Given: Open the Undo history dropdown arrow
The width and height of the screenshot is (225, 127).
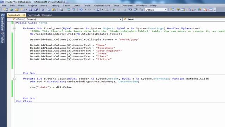Looking at the screenshot, I should [85, 10].
